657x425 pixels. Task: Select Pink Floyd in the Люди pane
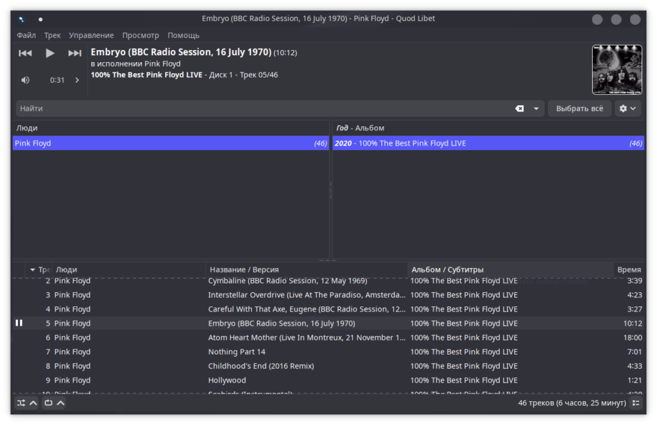(171, 143)
